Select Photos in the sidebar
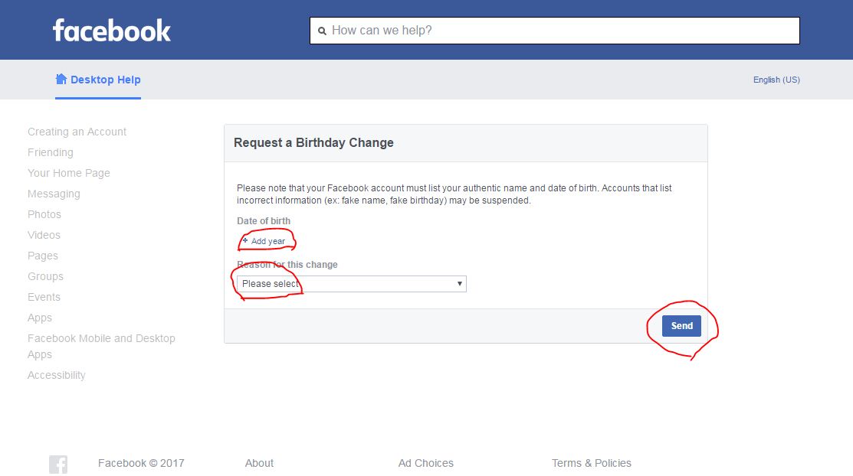 tap(44, 214)
